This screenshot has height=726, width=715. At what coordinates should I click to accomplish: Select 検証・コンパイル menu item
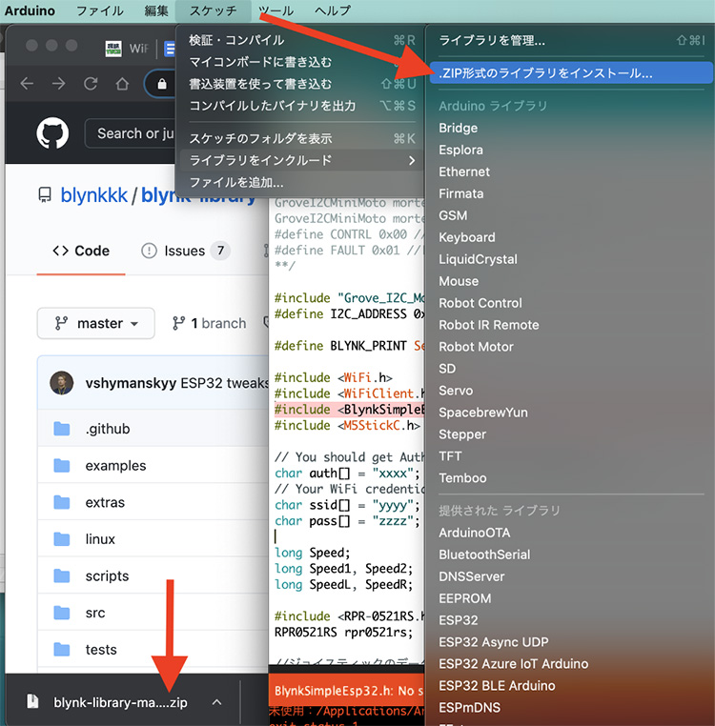[x=301, y=40]
